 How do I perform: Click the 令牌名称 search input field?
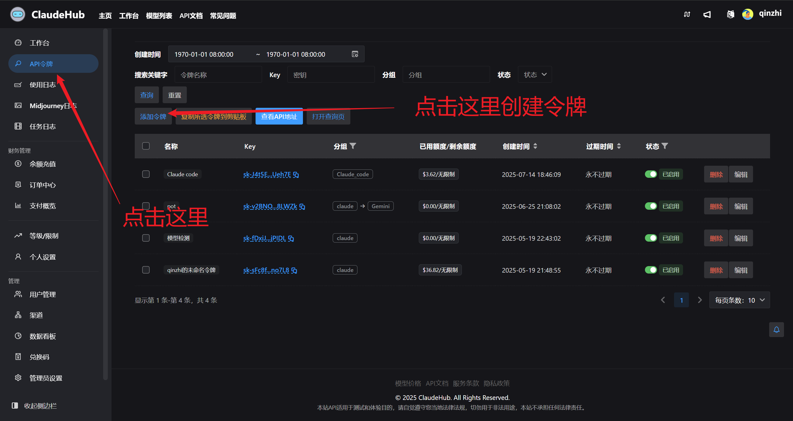[218, 75]
